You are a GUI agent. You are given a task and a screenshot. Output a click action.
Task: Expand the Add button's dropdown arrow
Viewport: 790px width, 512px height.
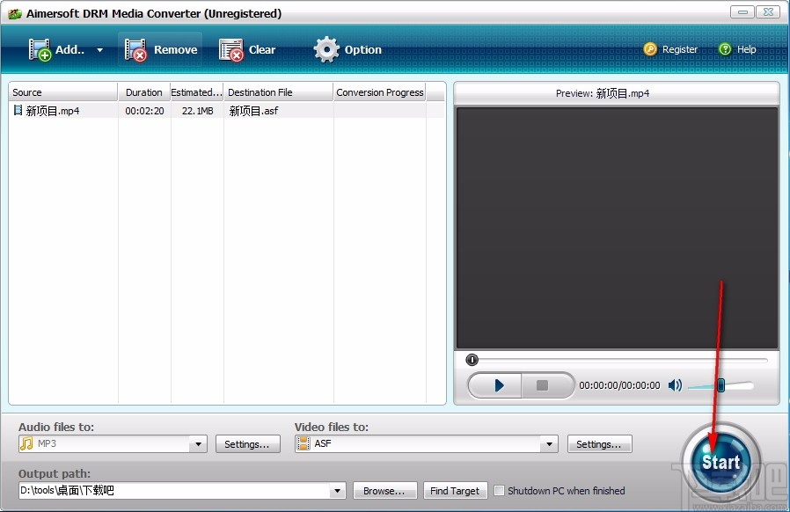point(99,49)
